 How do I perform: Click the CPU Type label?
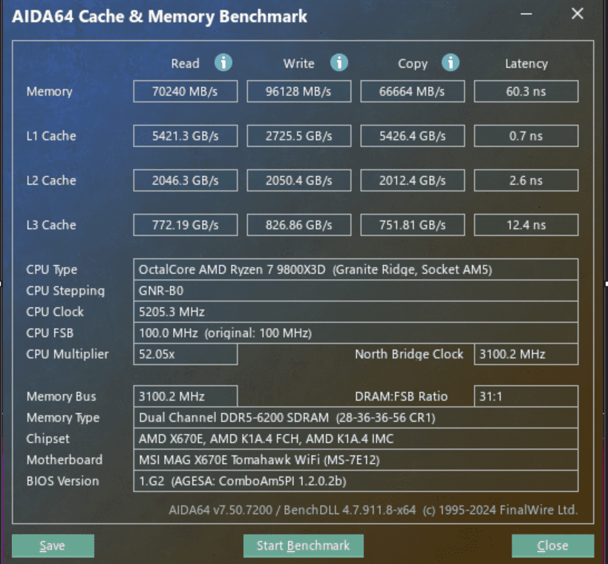(x=51, y=270)
